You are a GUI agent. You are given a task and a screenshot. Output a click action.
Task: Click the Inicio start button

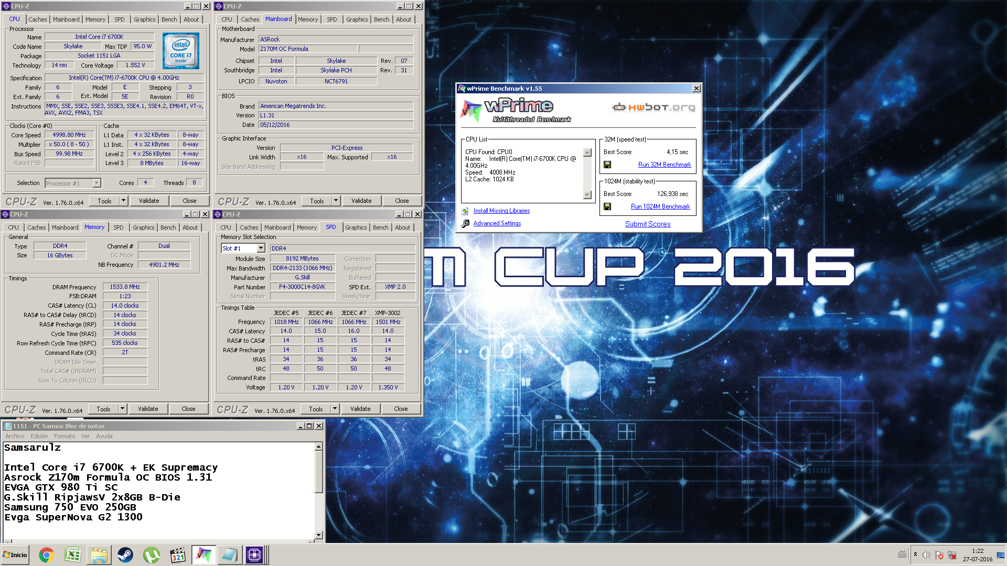click(x=15, y=555)
